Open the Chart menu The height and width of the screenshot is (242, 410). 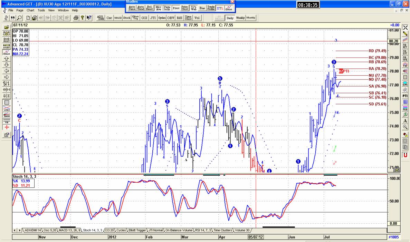pos(30,10)
